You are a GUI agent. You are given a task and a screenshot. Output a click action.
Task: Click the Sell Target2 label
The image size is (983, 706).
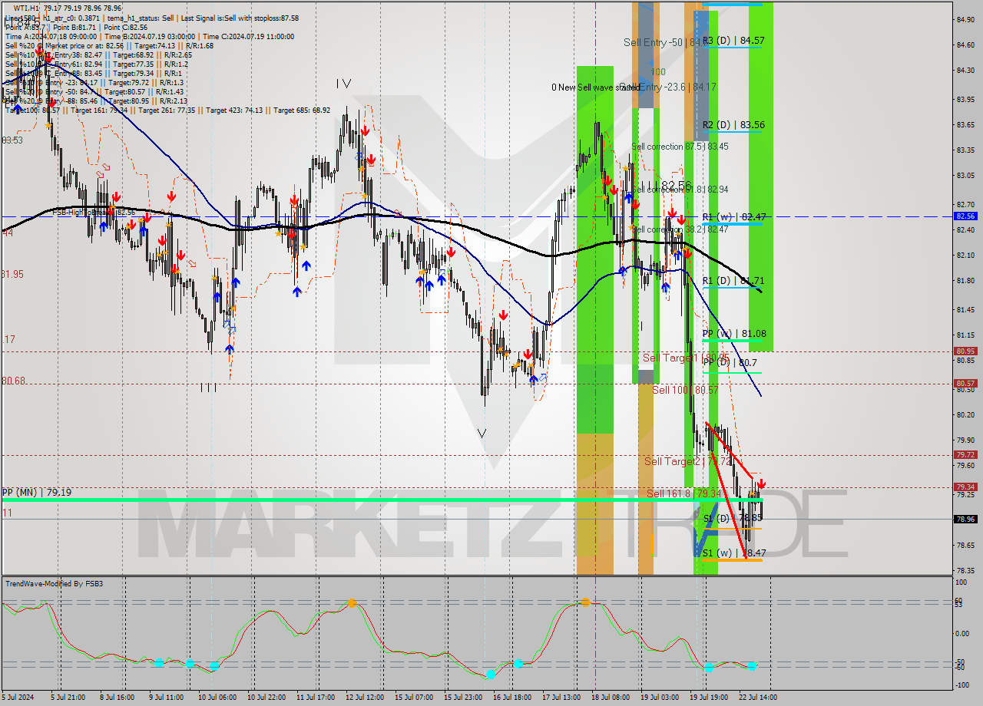687,461
